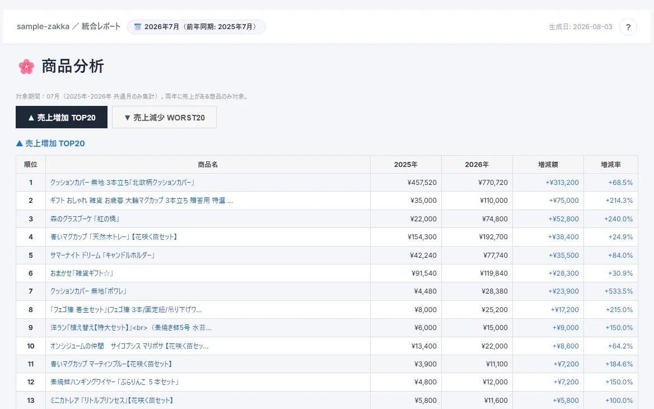
Task: Open product ミニカトレア「リトルプリンセス」
Action: (112, 400)
